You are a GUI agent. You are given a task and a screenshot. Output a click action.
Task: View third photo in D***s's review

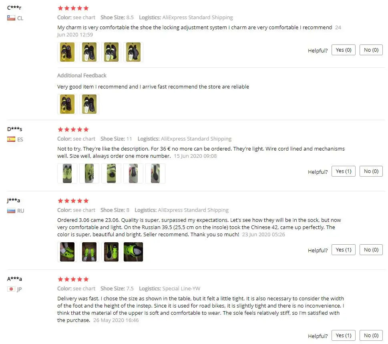[x=111, y=173]
